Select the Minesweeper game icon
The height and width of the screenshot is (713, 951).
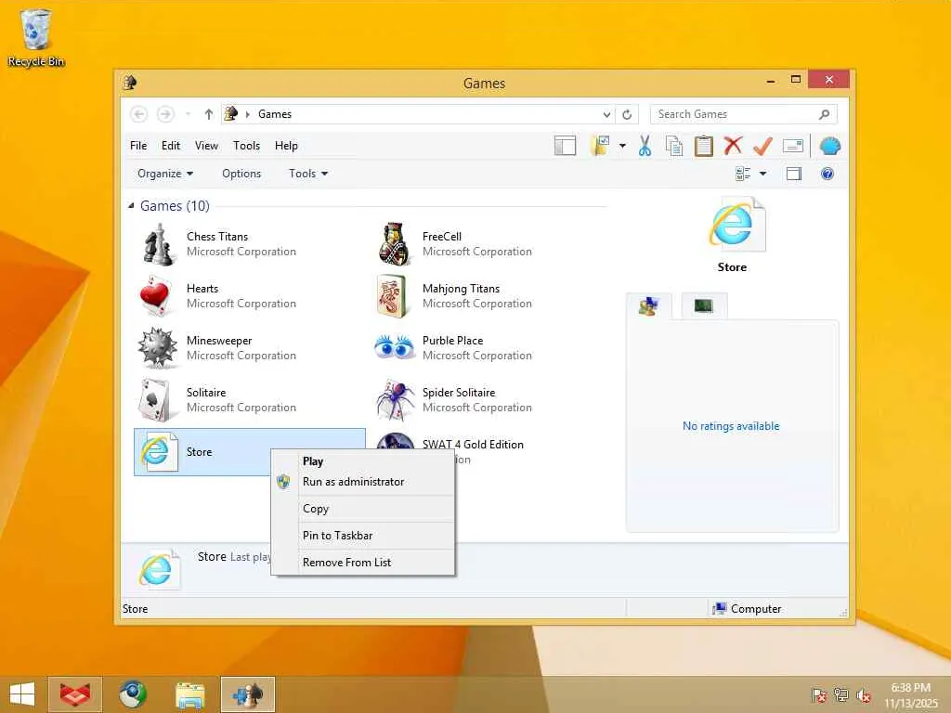[156, 347]
